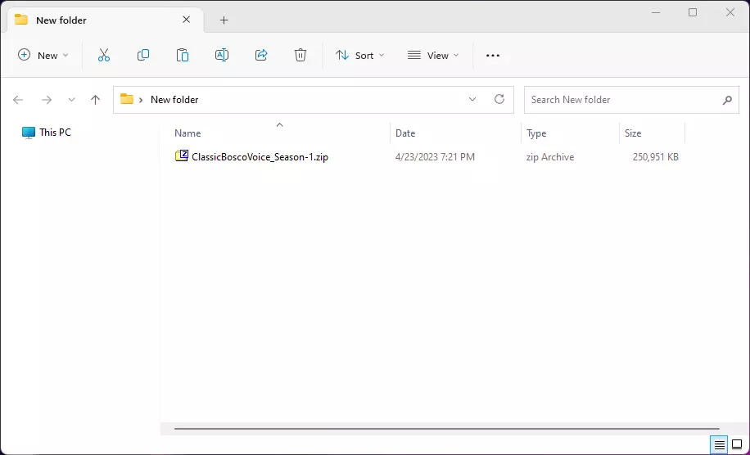750x455 pixels.
Task: Click the Delete trash can icon
Action: pyautogui.click(x=300, y=56)
